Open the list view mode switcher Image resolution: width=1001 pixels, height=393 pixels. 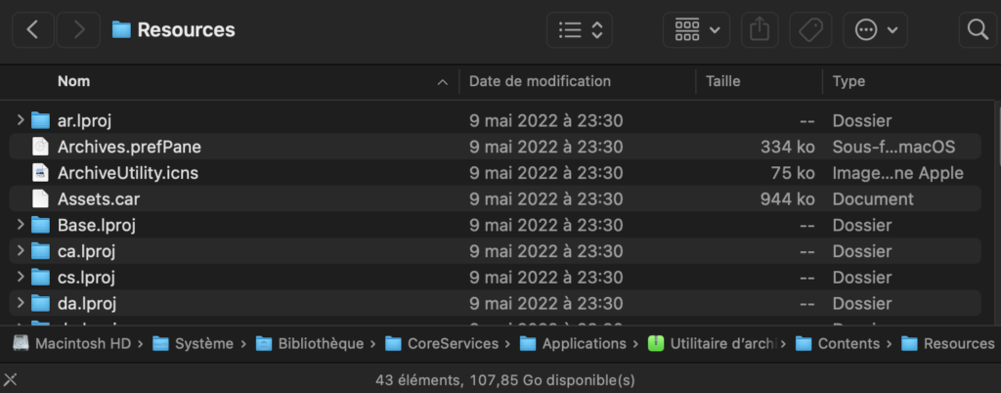coord(580,30)
